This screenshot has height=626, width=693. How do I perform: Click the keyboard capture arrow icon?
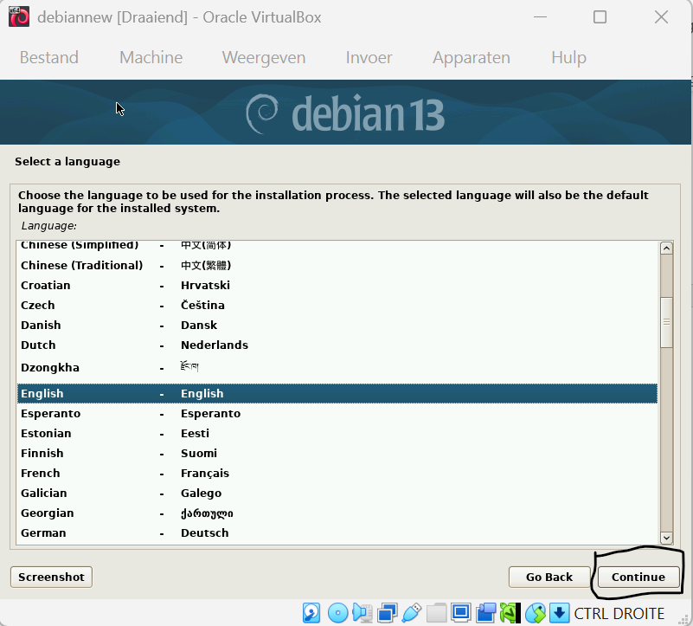[559, 613]
